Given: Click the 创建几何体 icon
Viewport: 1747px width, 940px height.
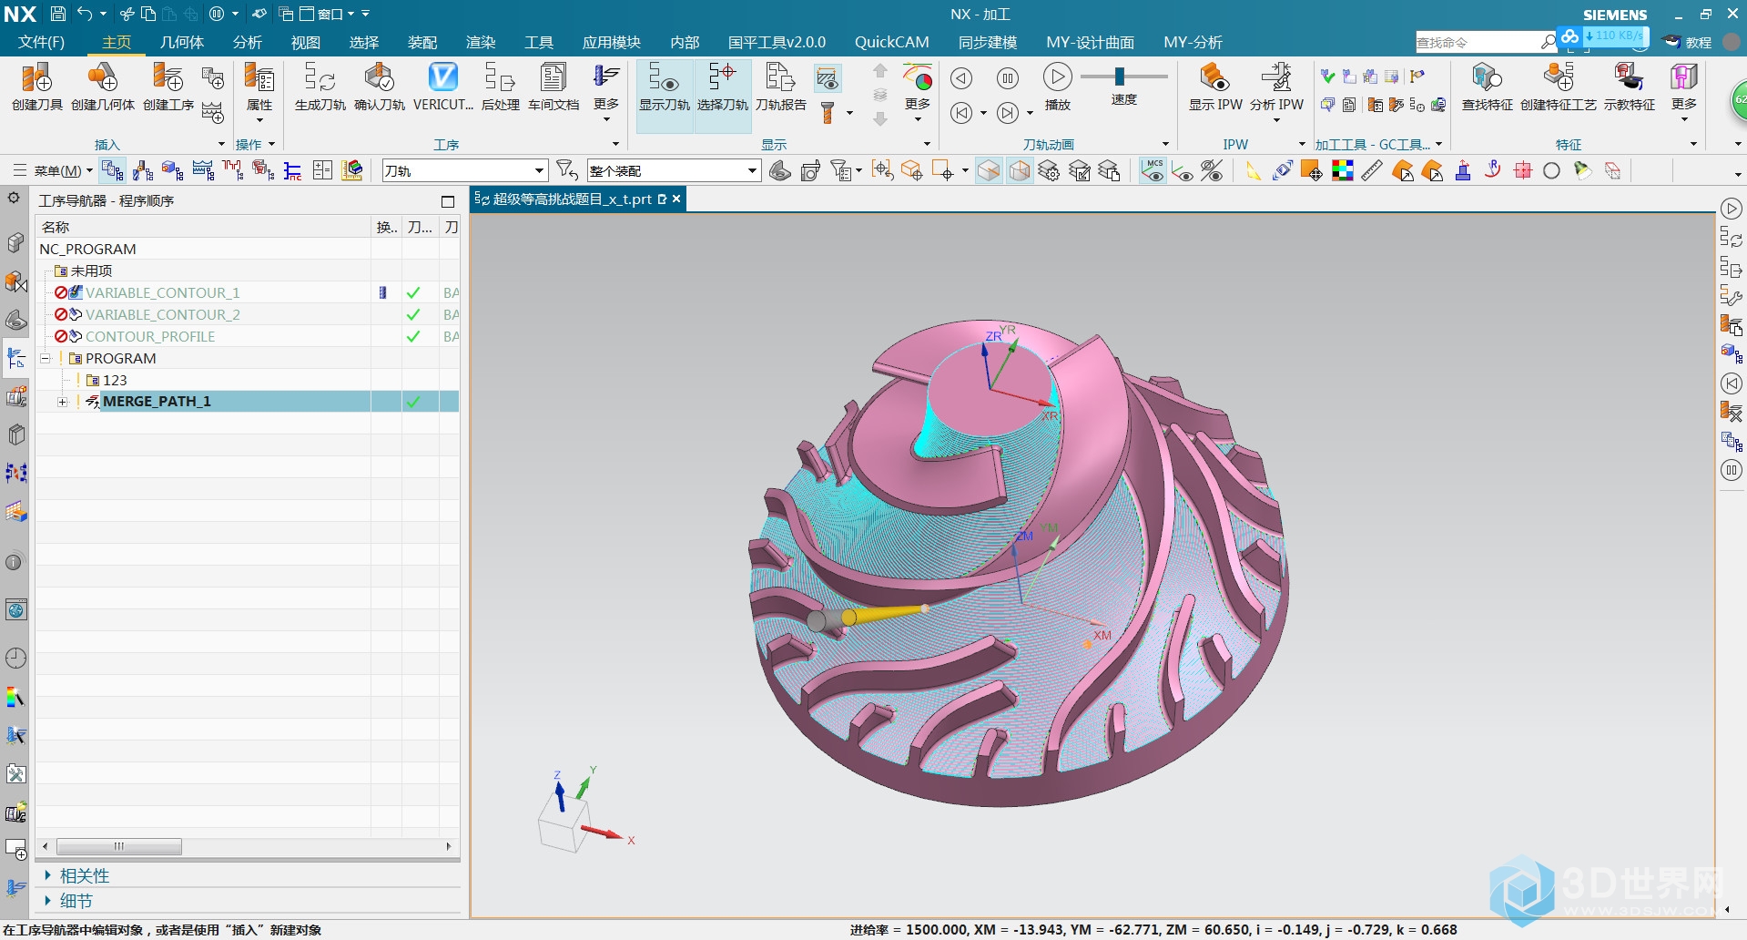Looking at the screenshot, I should pos(103,88).
